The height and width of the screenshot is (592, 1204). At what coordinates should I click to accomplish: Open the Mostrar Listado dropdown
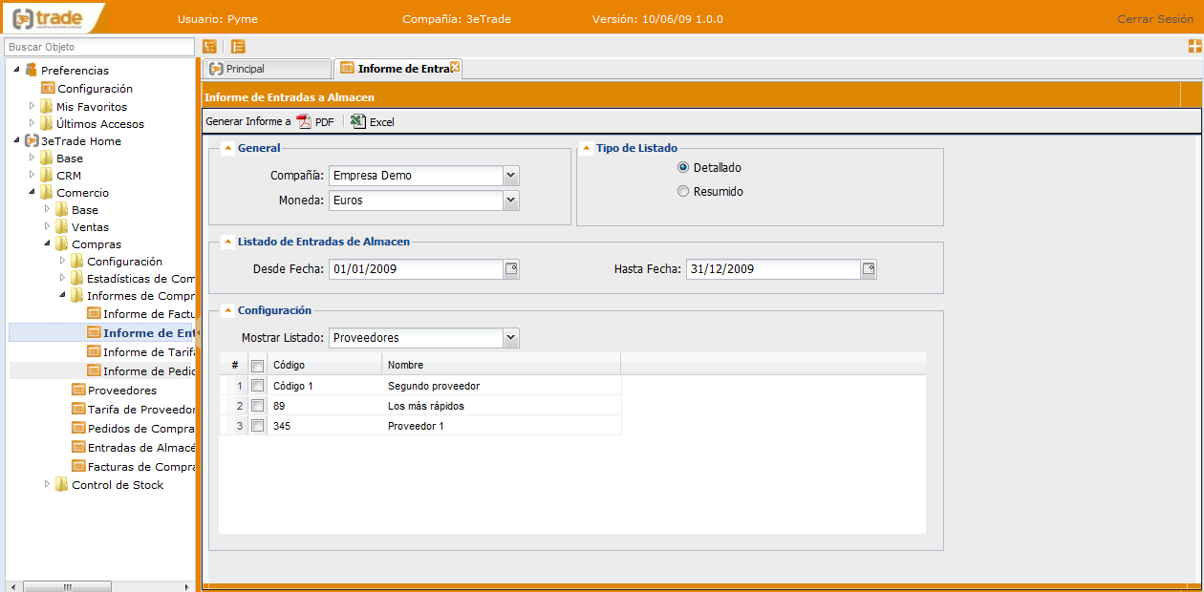pyautogui.click(x=511, y=338)
